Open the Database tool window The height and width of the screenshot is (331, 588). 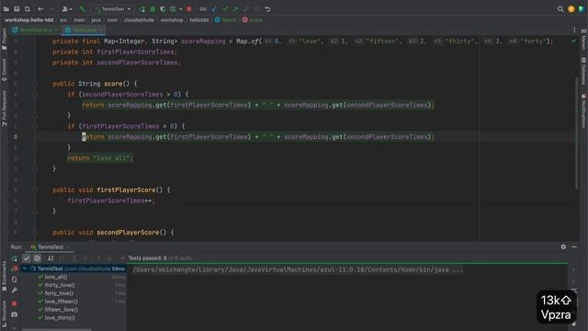click(x=583, y=71)
